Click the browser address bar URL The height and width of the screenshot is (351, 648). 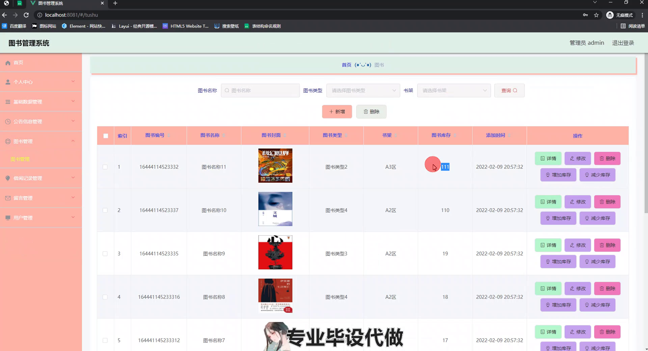point(72,15)
